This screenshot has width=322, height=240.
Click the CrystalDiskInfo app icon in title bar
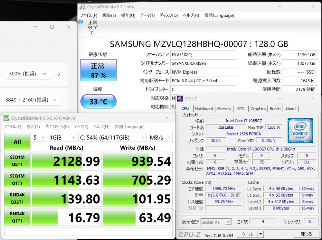click(x=82, y=7)
